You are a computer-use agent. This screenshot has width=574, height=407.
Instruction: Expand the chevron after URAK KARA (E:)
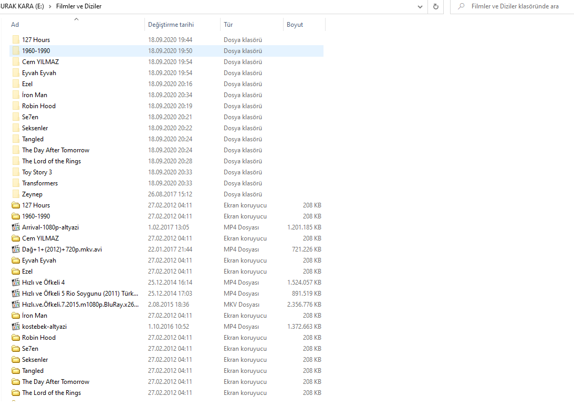(x=49, y=6)
